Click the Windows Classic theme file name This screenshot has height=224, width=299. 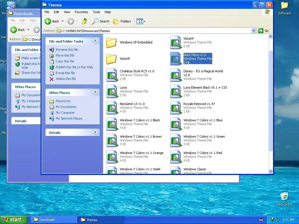pos(195,169)
